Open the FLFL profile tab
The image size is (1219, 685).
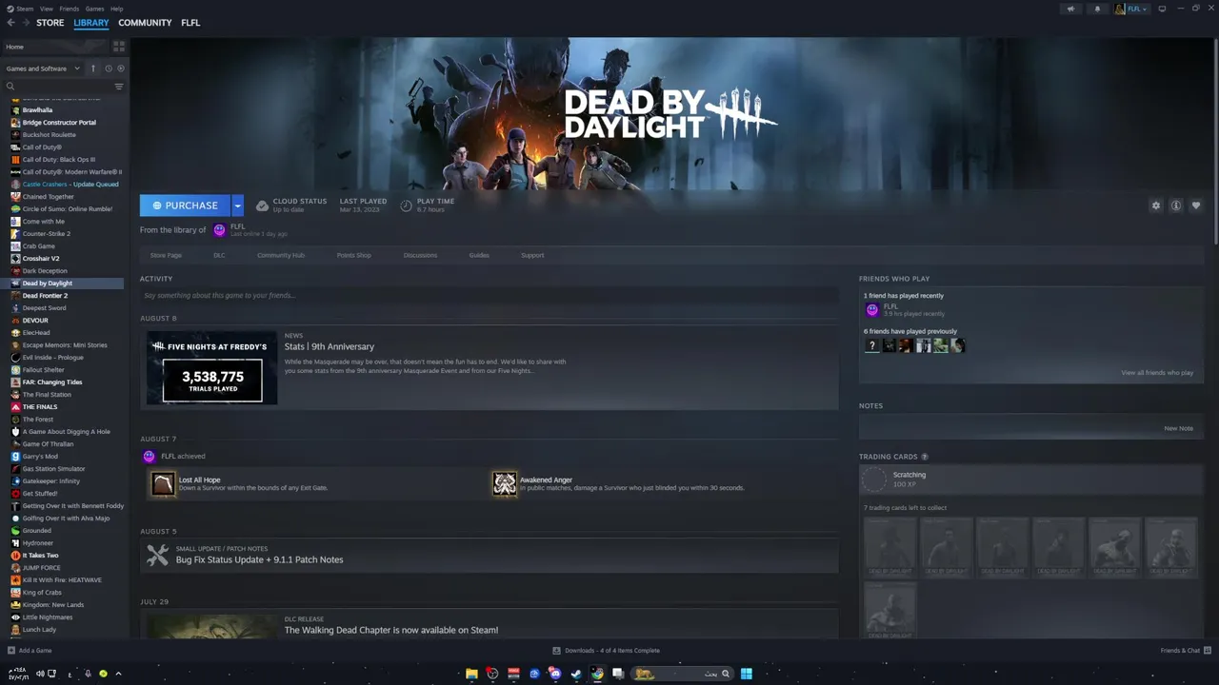pyautogui.click(x=190, y=23)
